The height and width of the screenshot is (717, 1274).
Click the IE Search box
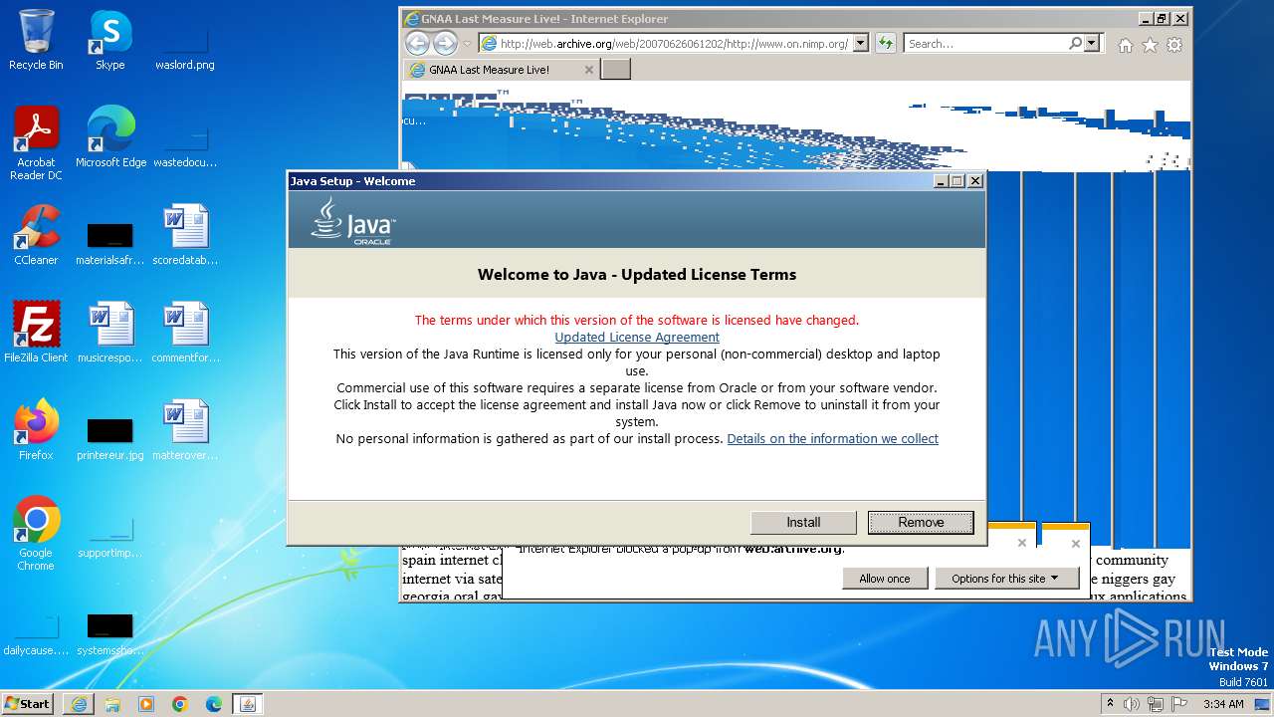(x=985, y=43)
